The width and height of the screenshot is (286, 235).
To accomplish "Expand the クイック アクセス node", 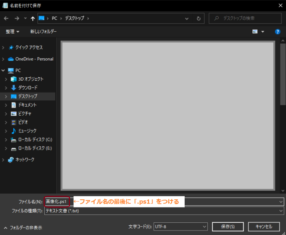I will point(3,48).
